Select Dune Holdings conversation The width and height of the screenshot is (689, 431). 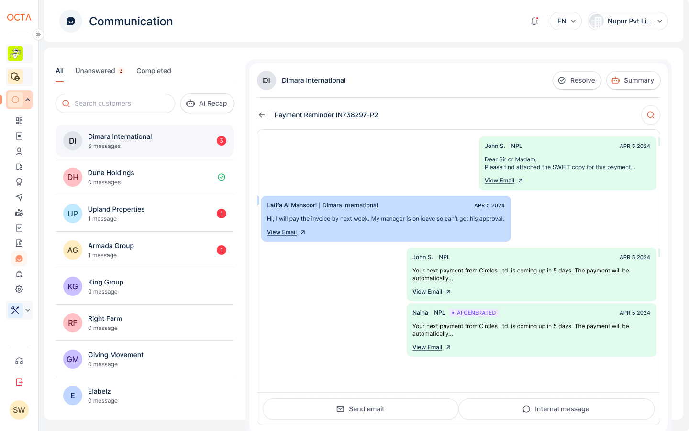pyautogui.click(x=144, y=177)
